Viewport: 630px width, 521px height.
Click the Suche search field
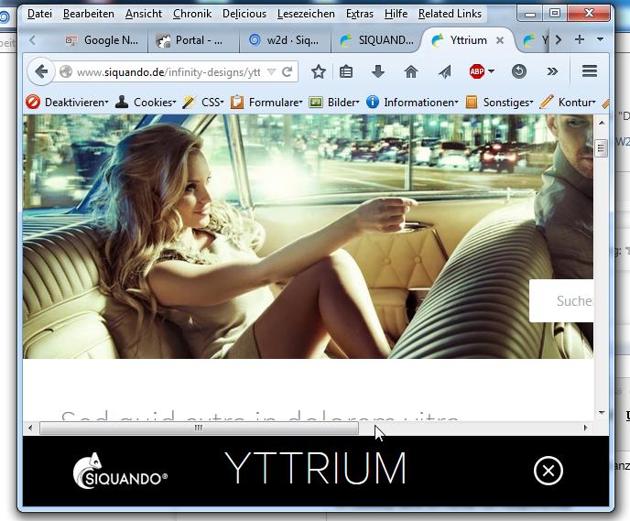click(561, 301)
